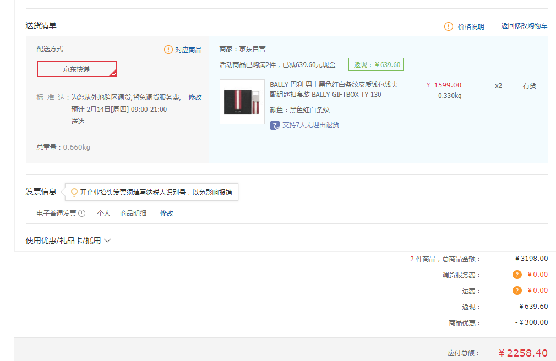The width and height of the screenshot is (556, 361).
Task: Click the info icon beside 电子普通发票
Action: tap(82, 213)
